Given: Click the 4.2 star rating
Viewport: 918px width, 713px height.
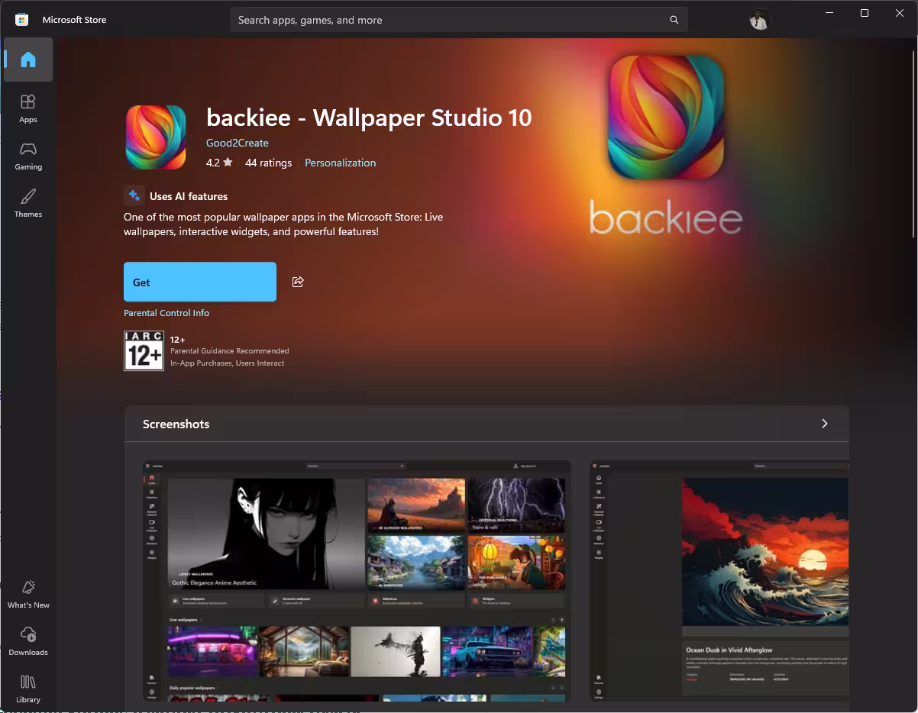Looking at the screenshot, I should [x=219, y=163].
